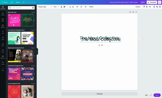The image size is (162, 98).
Task: Open the Position menu
Action: [138, 7]
